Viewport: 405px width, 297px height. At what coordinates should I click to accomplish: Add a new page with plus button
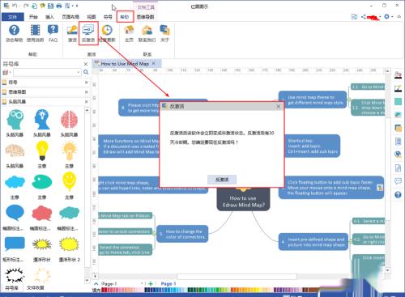click(x=151, y=284)
